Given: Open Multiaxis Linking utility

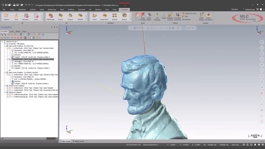Looking at the screenshot, I should (x=170, y=17).
